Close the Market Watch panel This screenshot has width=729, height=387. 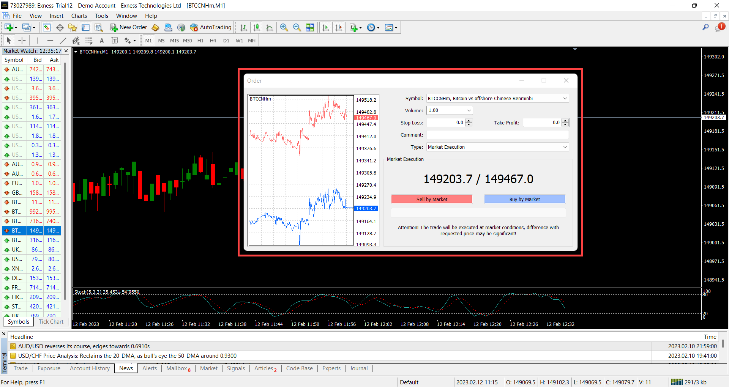click(66, 51)
